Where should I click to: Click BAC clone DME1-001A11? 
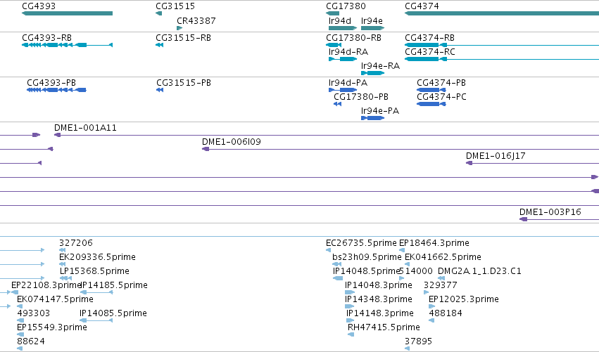(x=85, y=128)
